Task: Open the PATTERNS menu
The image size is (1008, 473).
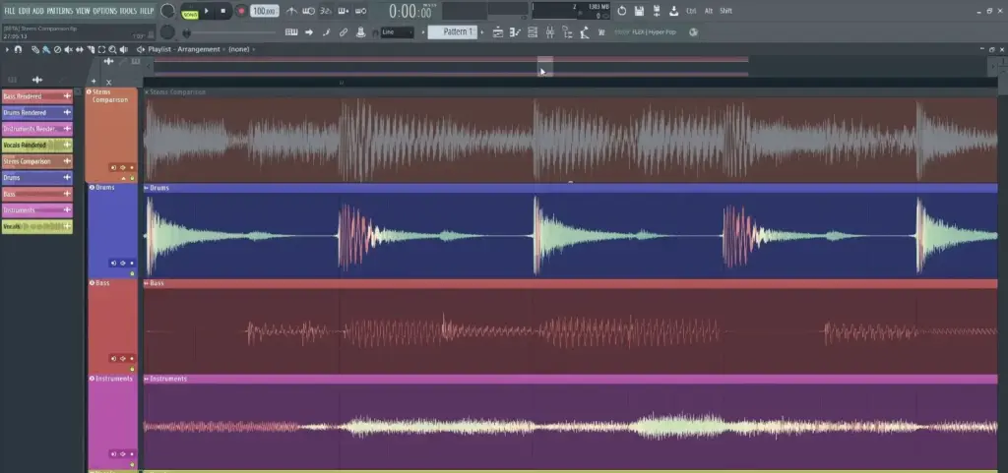Action: pyautogui.click(x=60, y=11)
